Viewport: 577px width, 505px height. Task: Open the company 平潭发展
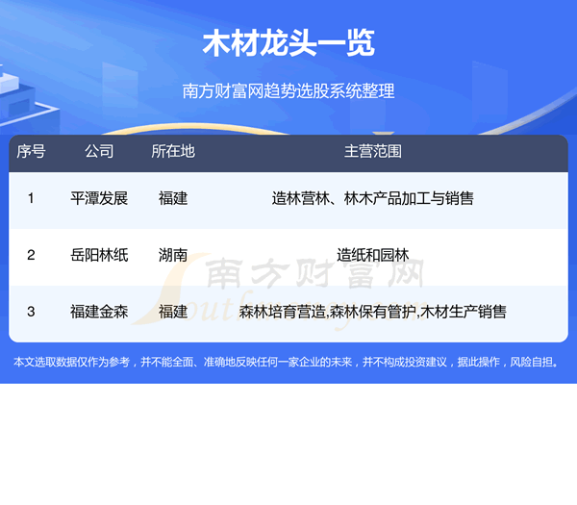(99, 199)
